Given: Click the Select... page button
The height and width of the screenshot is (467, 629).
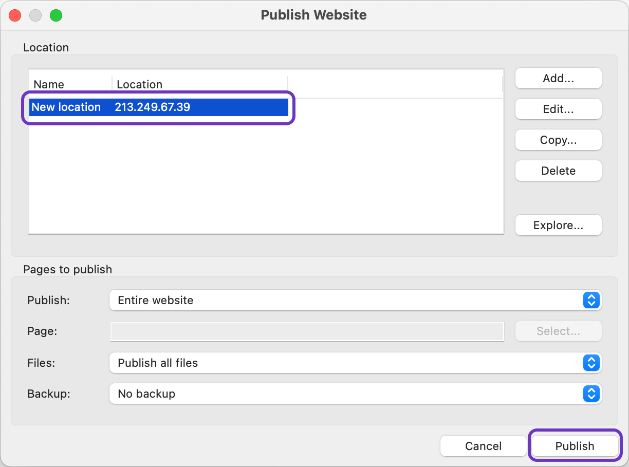Looking at the screenshot, I should [558, 331].
